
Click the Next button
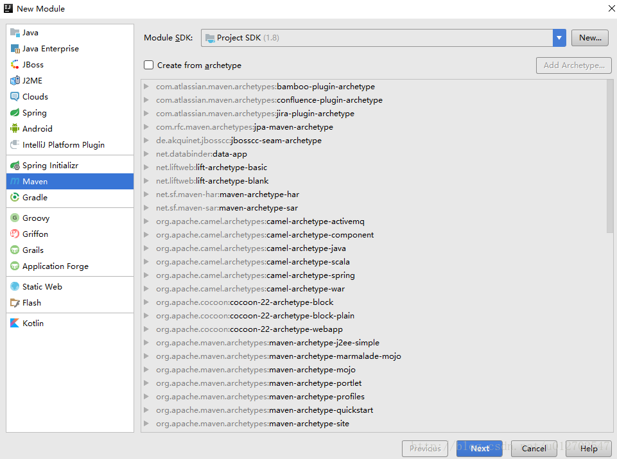coord(479,449)
